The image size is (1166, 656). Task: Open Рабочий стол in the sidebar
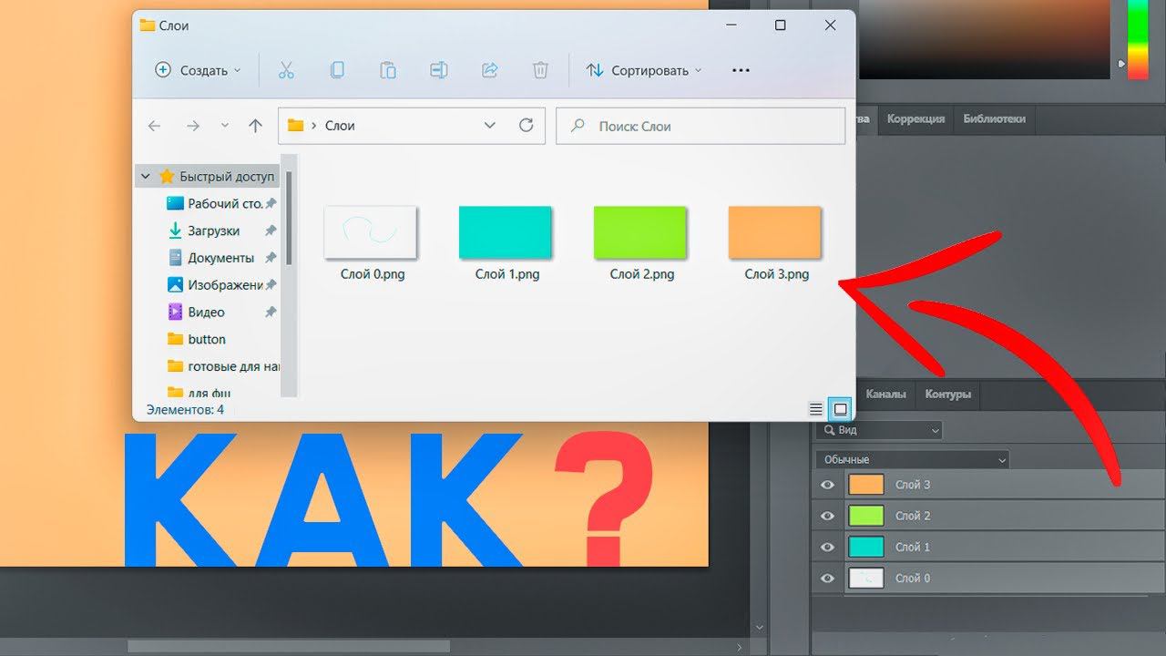[224, 203]
